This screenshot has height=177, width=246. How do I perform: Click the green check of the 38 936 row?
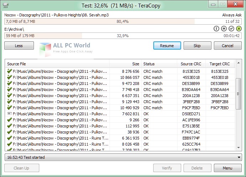(10, 132)
